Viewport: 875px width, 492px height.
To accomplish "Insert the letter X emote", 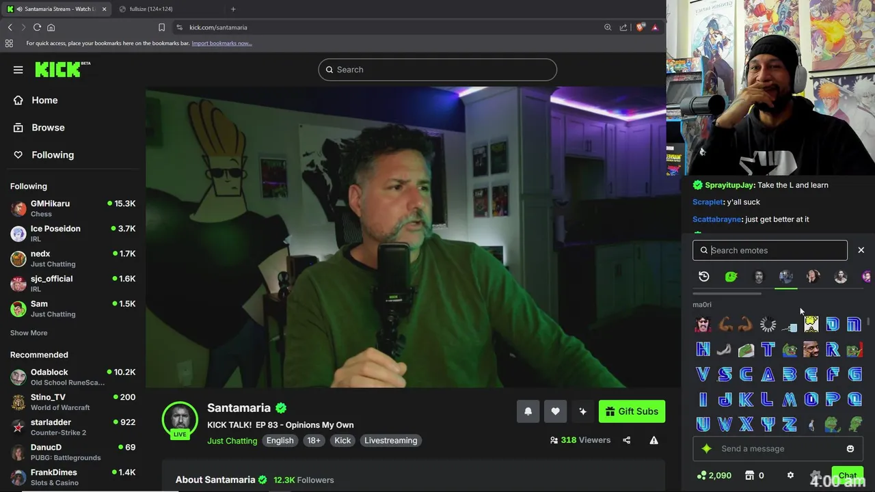I will (x=746, y=424).
